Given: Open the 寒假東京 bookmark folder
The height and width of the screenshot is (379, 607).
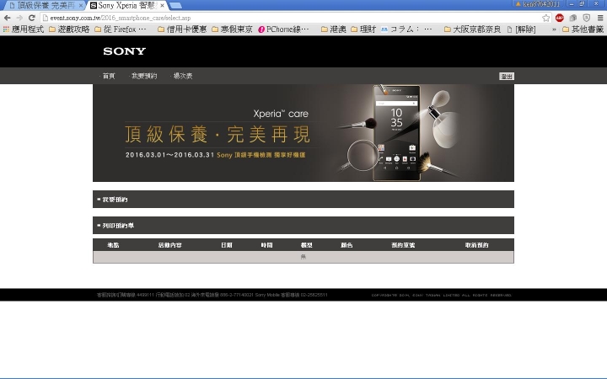Looking at the screenshot, I should 233,29.
